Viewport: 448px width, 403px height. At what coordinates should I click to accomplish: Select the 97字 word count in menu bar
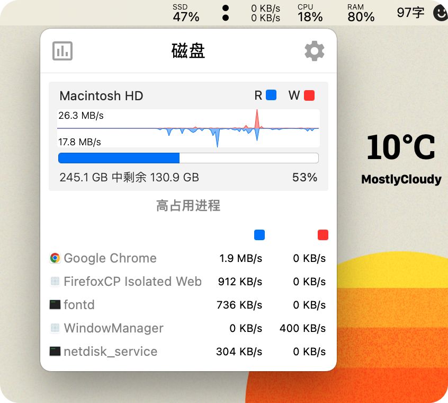(410, 13)
